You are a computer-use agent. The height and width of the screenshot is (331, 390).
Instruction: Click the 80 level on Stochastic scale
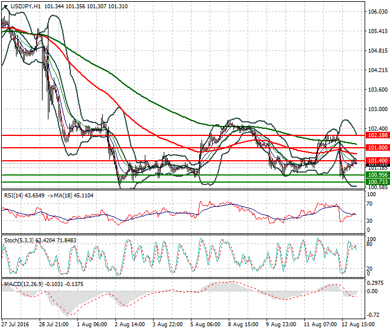click(x=370, y=244)
